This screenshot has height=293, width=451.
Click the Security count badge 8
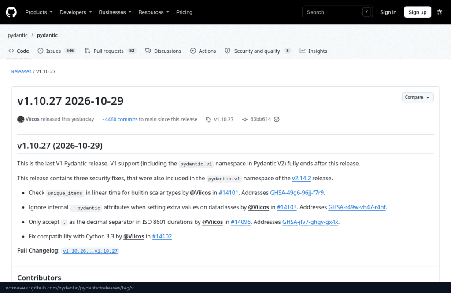coord(287,51)
